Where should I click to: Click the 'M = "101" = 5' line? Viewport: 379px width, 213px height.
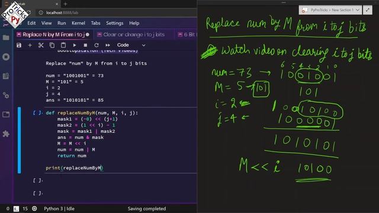[65, 82]
